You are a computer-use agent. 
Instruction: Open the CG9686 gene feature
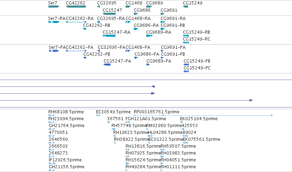click(x=136, y=14)
